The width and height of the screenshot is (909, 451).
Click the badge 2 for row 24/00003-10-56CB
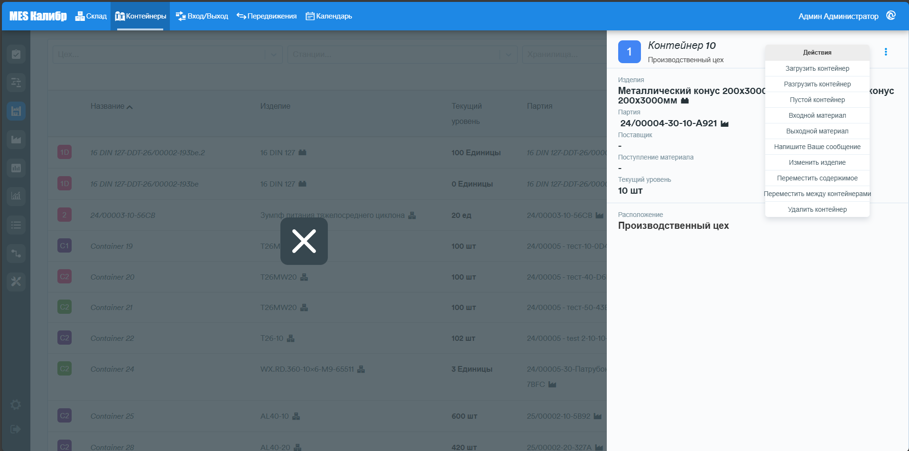[65, 215]
